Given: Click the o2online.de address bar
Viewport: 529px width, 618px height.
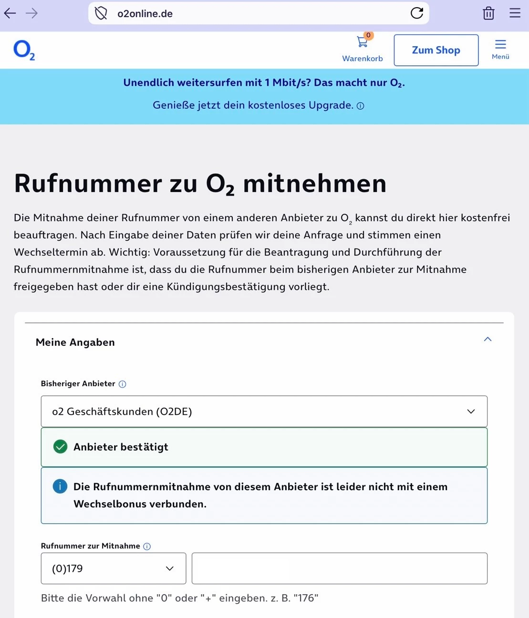Looking at the screenshot, I should [259, 13].
